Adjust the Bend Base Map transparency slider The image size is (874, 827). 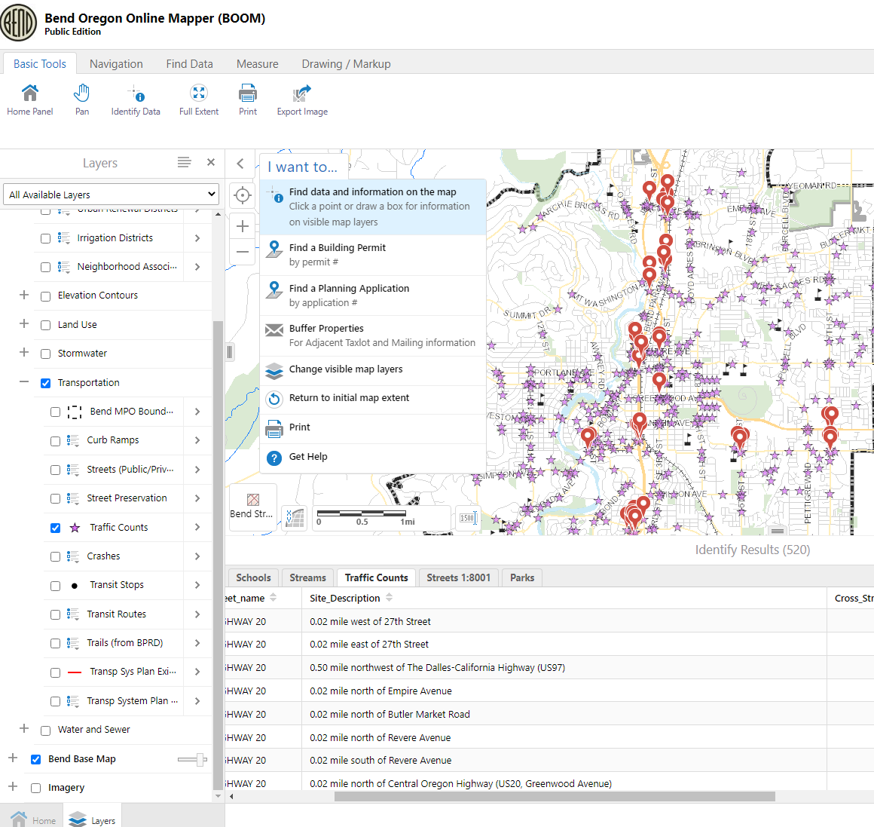[200, 759]
